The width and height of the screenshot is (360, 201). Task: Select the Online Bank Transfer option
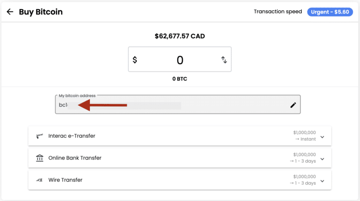point(75,158)
